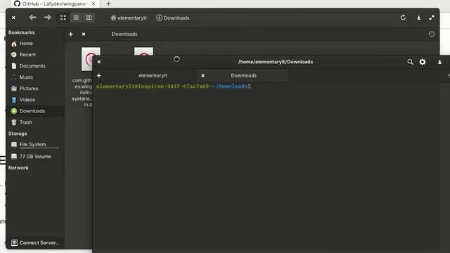Switch Files to list view
The width and height of the screenshot is (450, 253).
coord(76,18)
